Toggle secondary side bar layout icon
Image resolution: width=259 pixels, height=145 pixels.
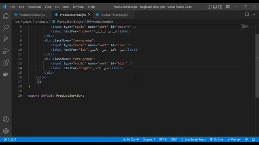click(x=220, y=7)
